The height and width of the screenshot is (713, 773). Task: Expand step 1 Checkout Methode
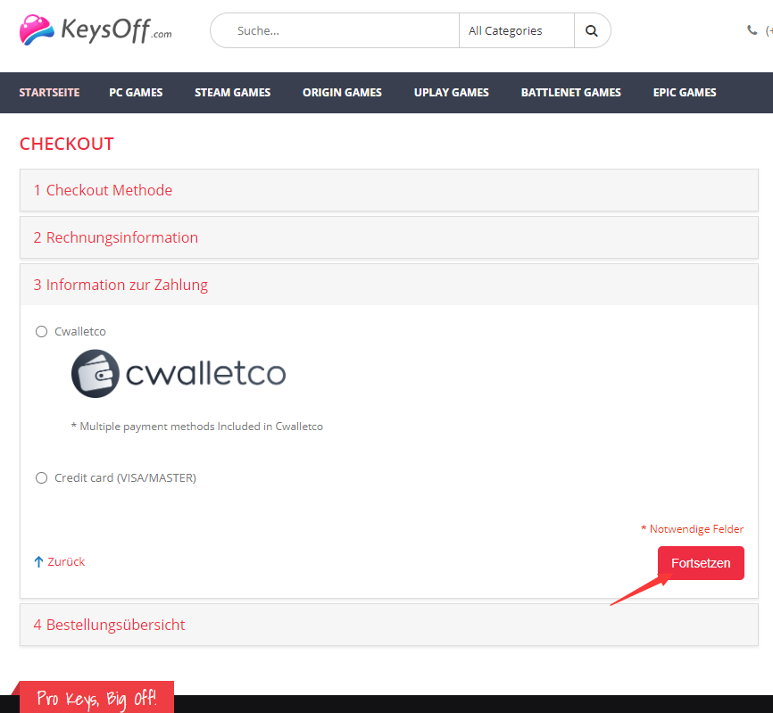pos(389,190)
